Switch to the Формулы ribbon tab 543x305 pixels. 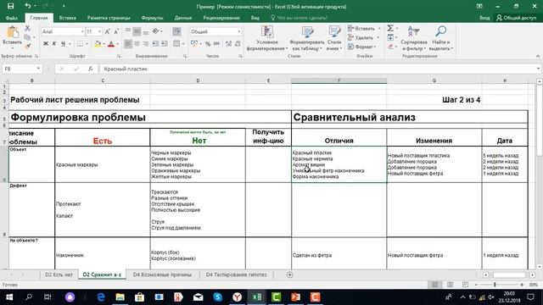click(152, 18)
